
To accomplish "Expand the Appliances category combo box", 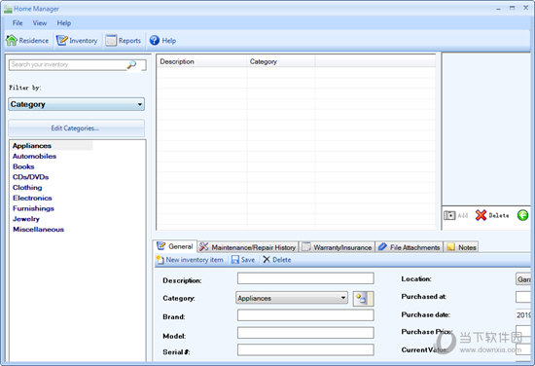I will pos(292,298).
